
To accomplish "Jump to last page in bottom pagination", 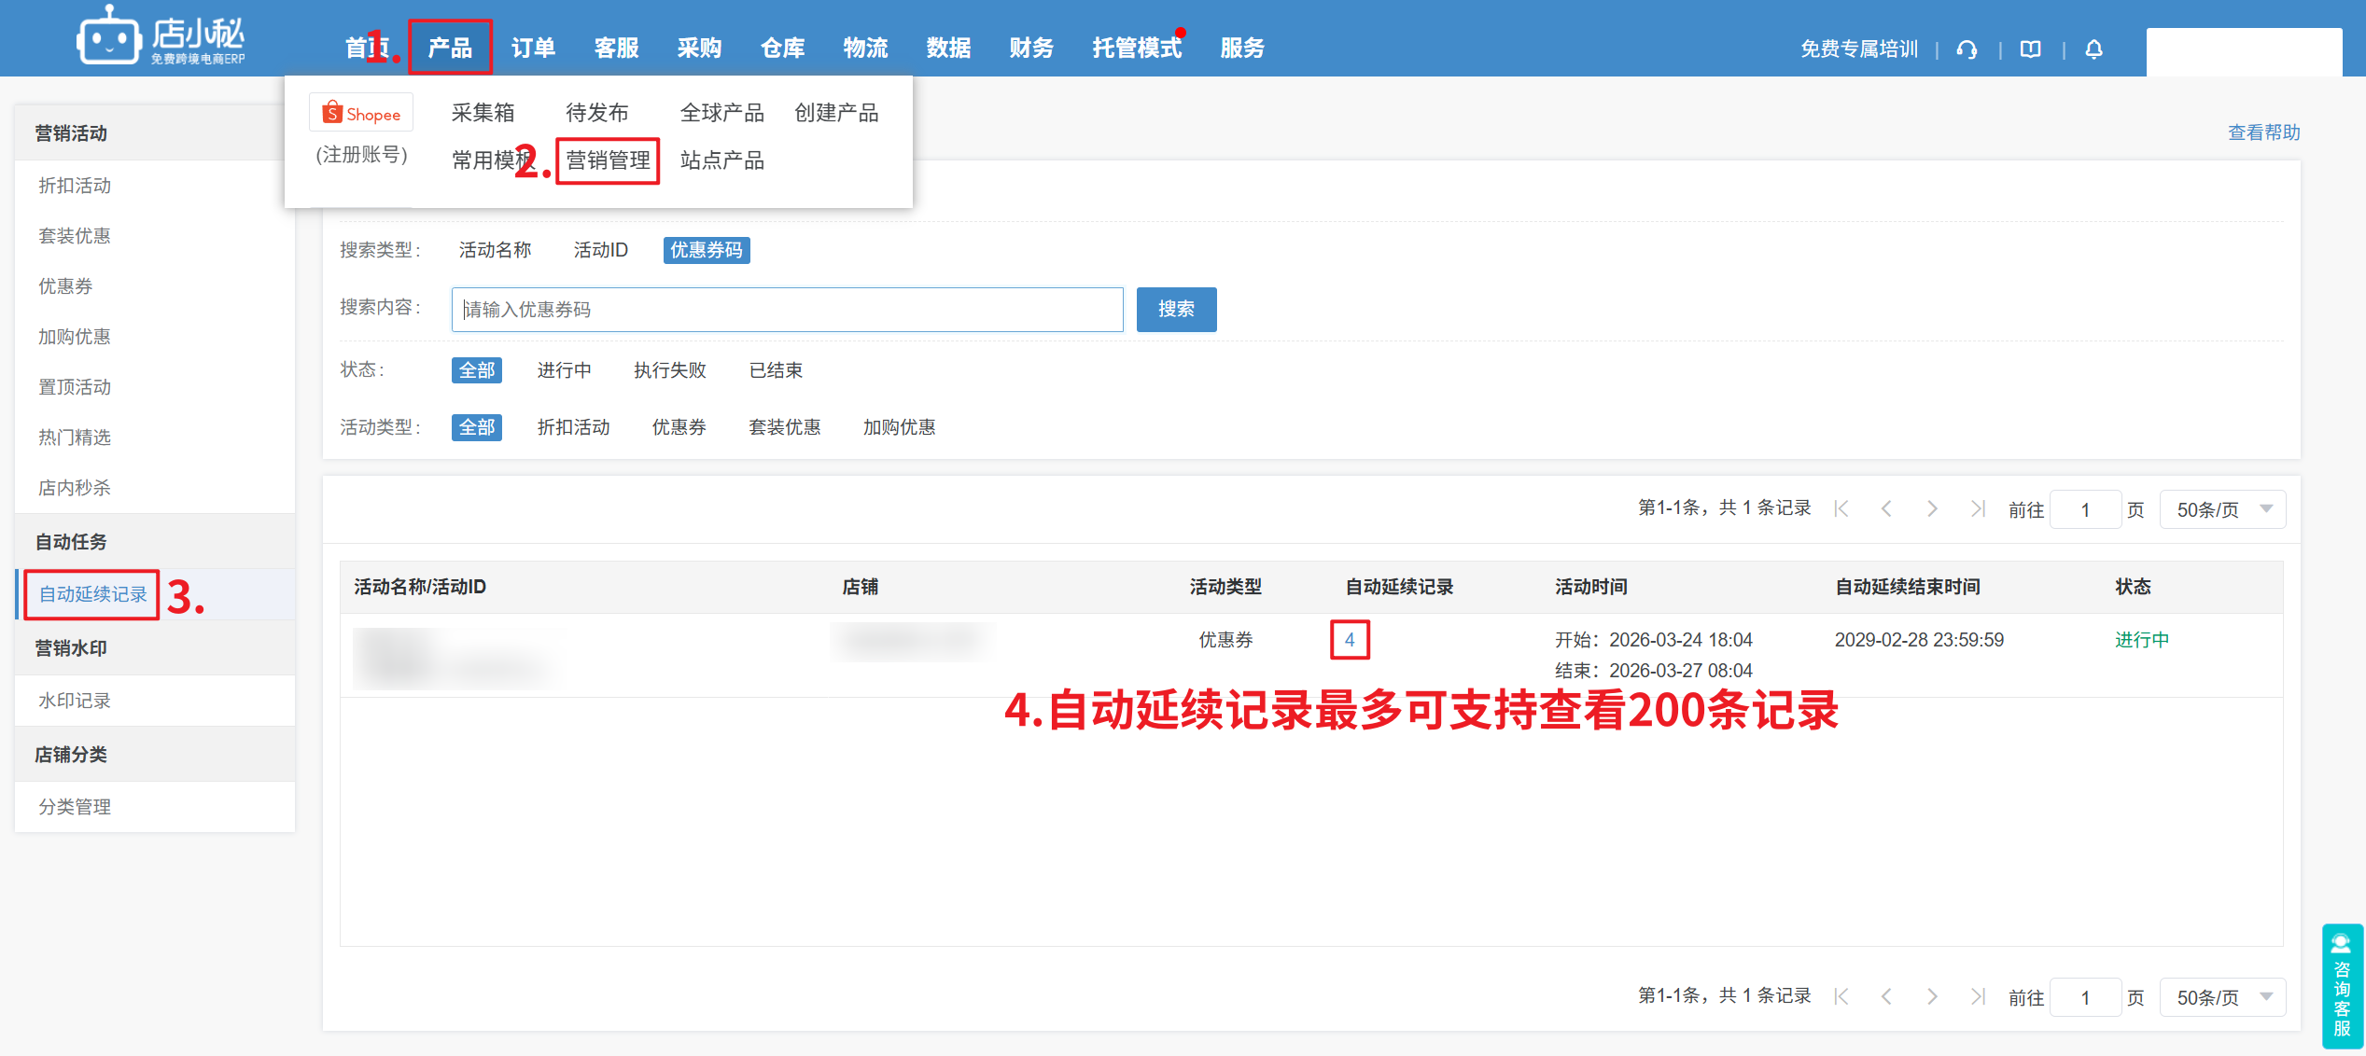I will pos(1977,997).
